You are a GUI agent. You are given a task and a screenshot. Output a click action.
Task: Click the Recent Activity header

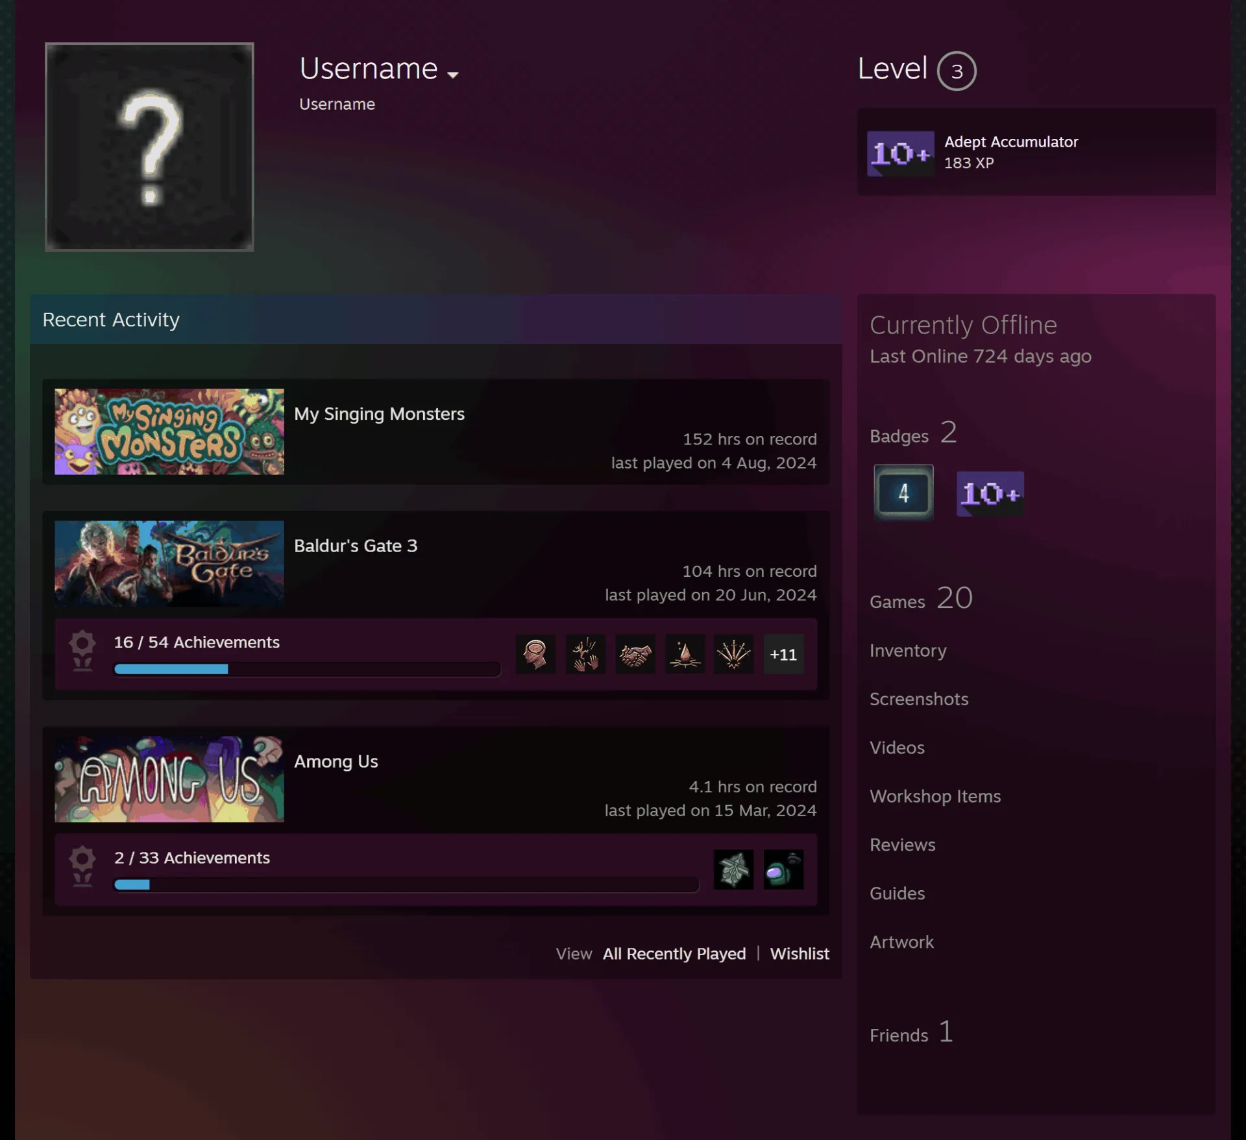coord(435,319)
